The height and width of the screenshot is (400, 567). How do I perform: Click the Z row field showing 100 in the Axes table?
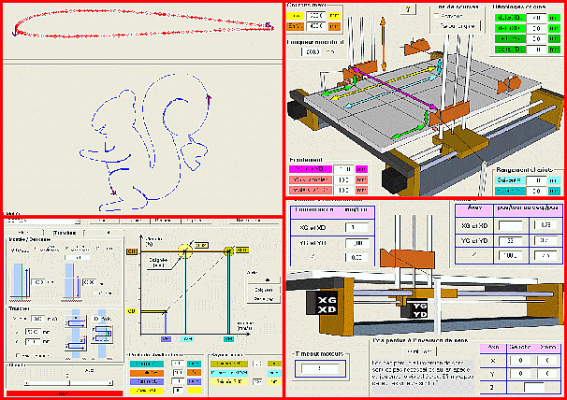pos(510,256)
